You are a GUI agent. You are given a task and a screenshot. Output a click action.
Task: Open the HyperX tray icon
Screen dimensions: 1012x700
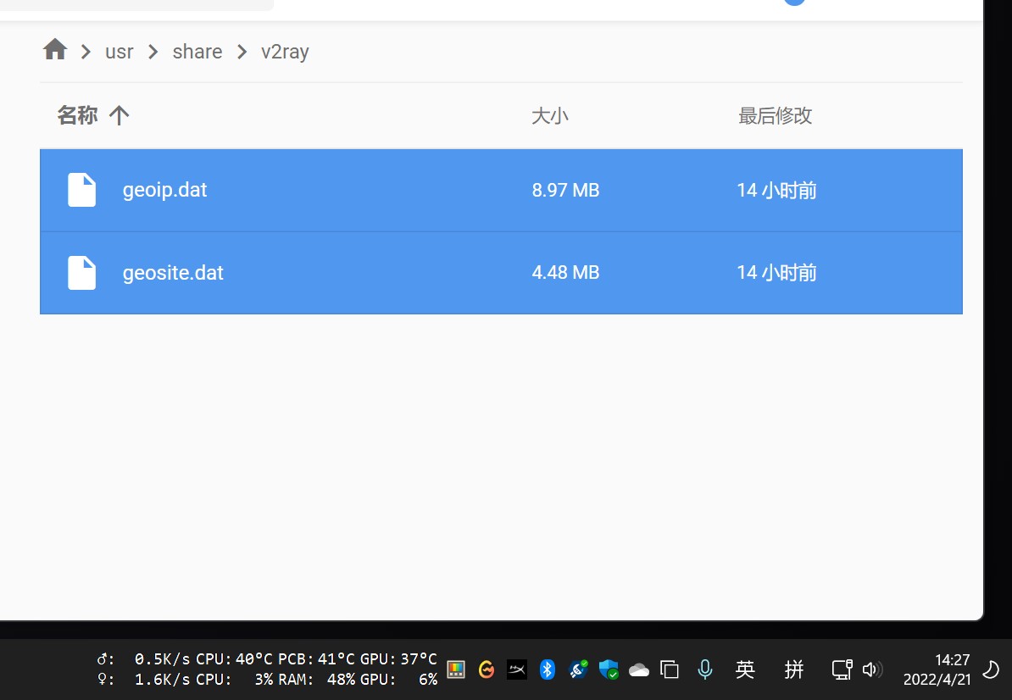click(x=517, y=669)
